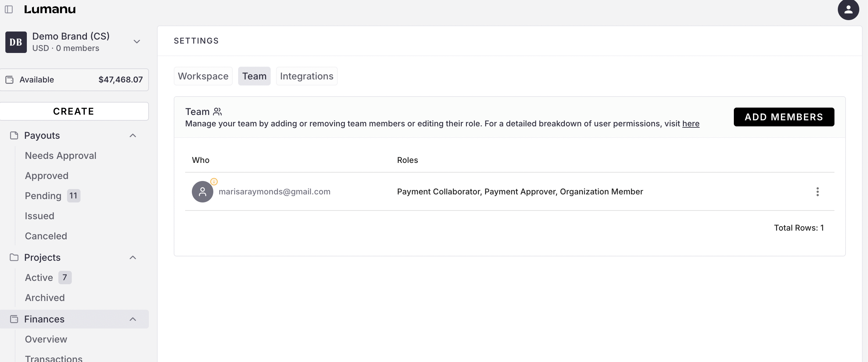Open the user profile avatar menu

[848, 9]
